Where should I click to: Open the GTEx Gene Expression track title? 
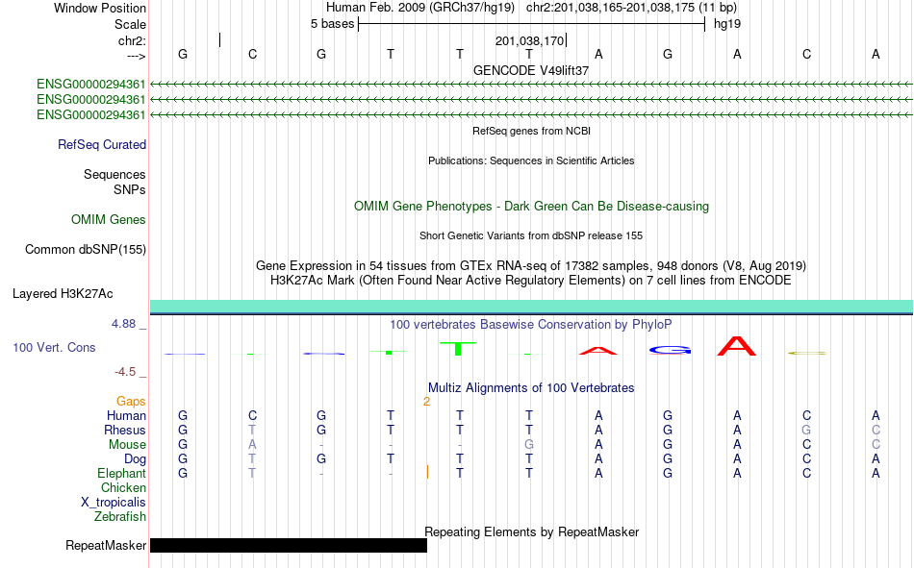tap(531, 266)
